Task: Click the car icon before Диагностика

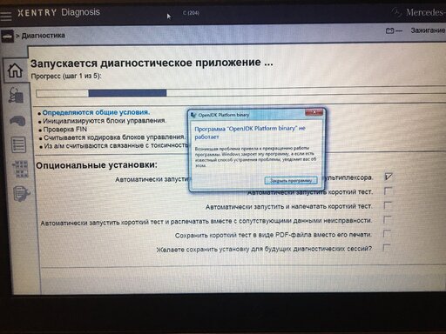Action: coord(7,37)
